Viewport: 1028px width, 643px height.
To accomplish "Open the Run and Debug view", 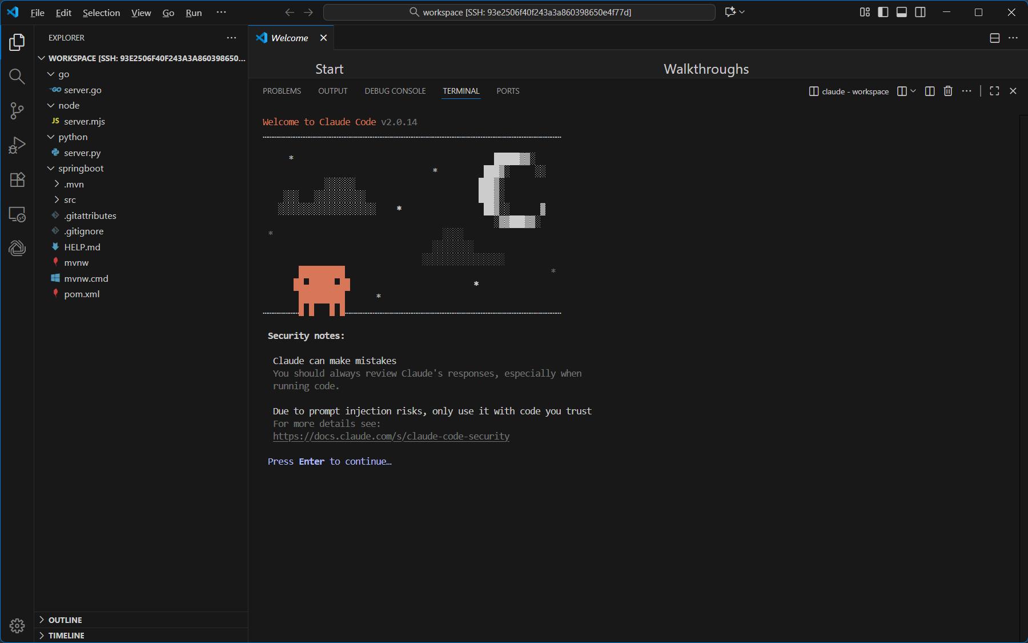I will (17, 145).
